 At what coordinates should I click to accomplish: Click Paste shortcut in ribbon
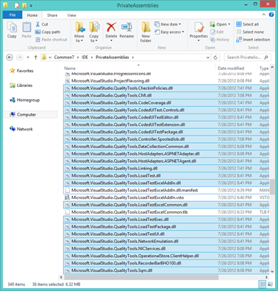pos(51,40)
